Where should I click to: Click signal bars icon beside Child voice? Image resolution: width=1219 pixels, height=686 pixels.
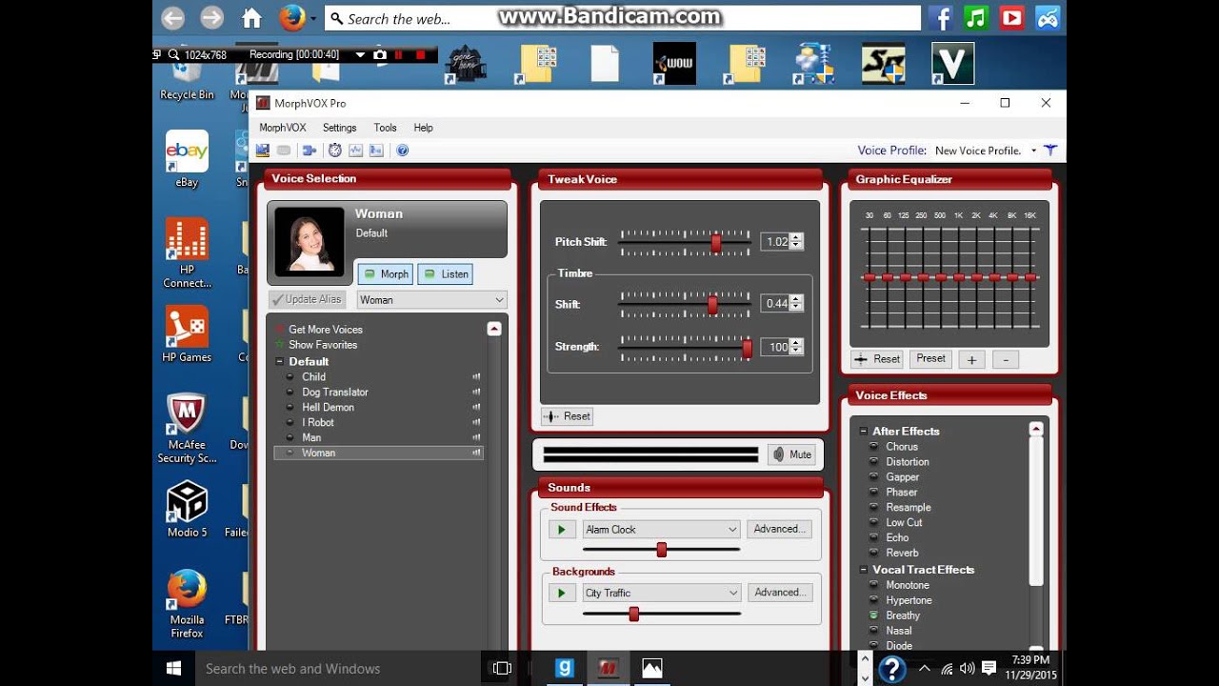[x=476, y=377]
